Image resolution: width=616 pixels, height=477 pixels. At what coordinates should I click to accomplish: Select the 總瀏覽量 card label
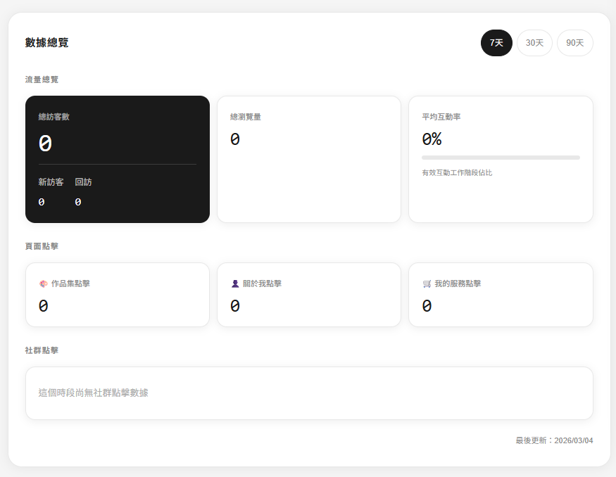(x=246, y=117)
